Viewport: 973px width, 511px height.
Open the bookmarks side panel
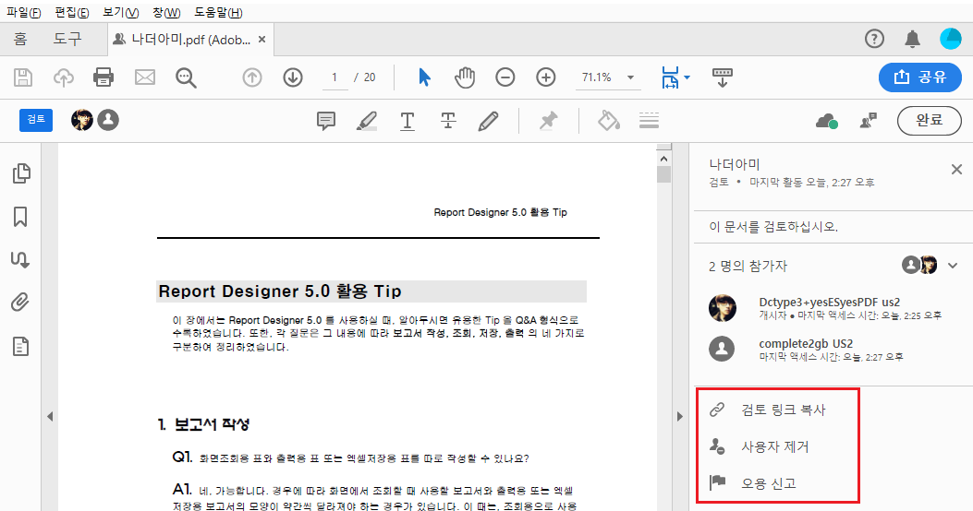click(x=20, y=217)
